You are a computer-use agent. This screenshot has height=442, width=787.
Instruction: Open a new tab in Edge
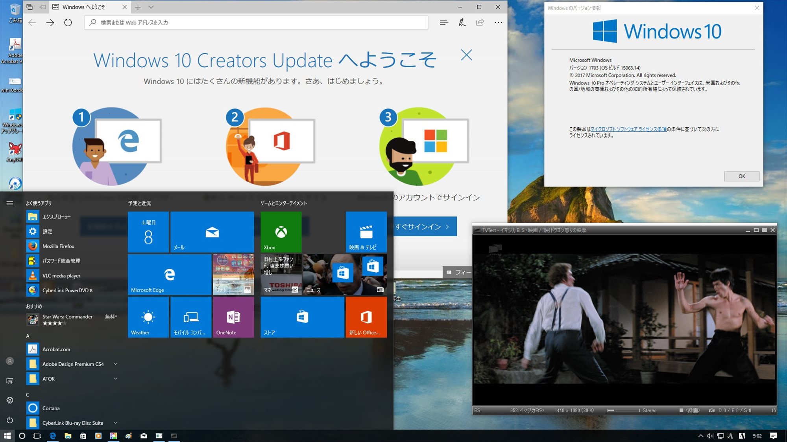[x=138, y=7]
